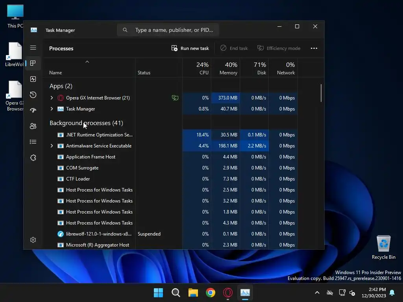Select the Opera GX Browser desktop shortcut

pyautogui.click(x=15, y=96)
